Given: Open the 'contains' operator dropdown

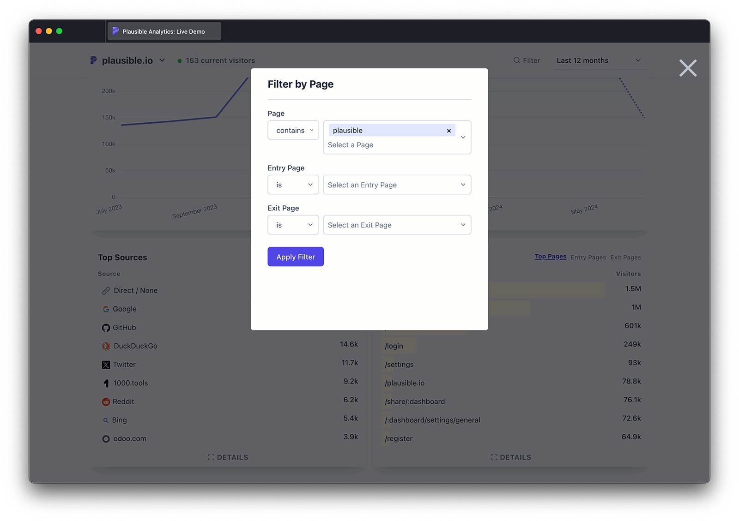Looking at the screenshot, I should click(293, 131).
